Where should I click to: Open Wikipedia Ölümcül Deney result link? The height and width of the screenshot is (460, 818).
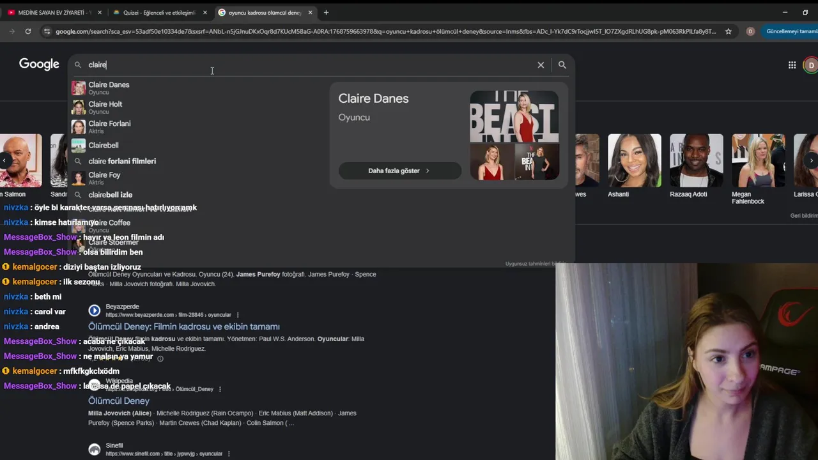[x=119, y=401]
